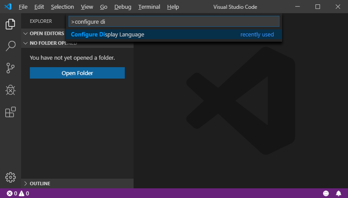Open the File menu

pyautogui.click(x=23, y=7)
